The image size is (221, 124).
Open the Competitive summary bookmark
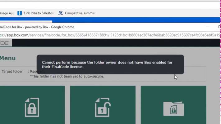point(77,13)
